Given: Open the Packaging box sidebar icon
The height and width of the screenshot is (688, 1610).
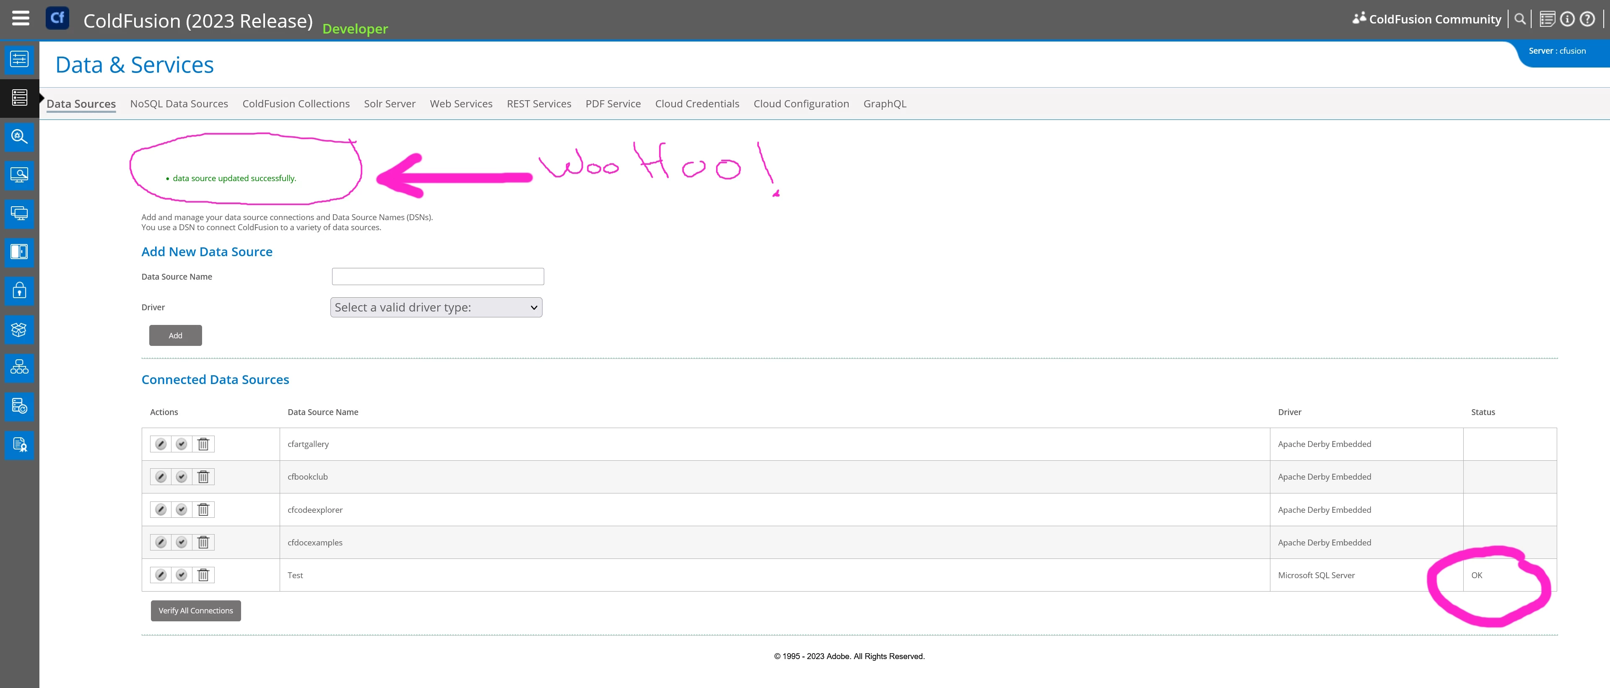Looking at the screenshot, I should click(19, 329).
